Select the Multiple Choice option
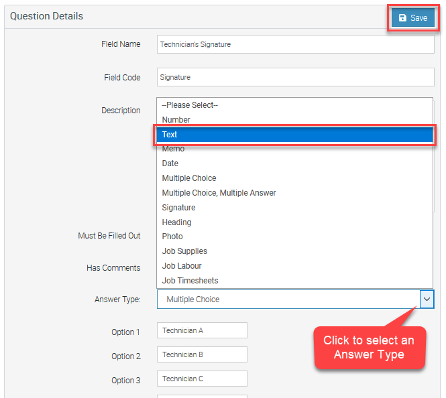Screen dimensions: 446x398 294,178
